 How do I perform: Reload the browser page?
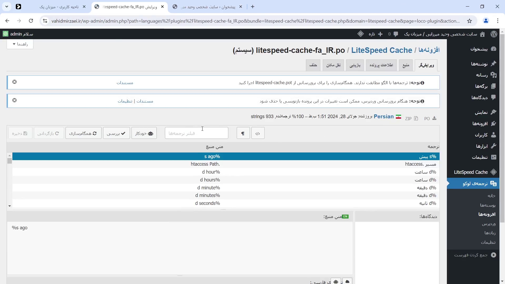tap(31, 21)
